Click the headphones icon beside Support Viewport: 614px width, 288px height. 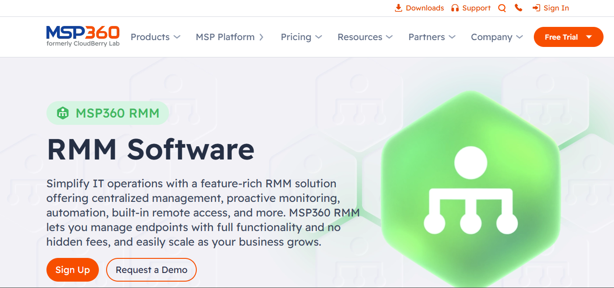(x=455, y=8)
